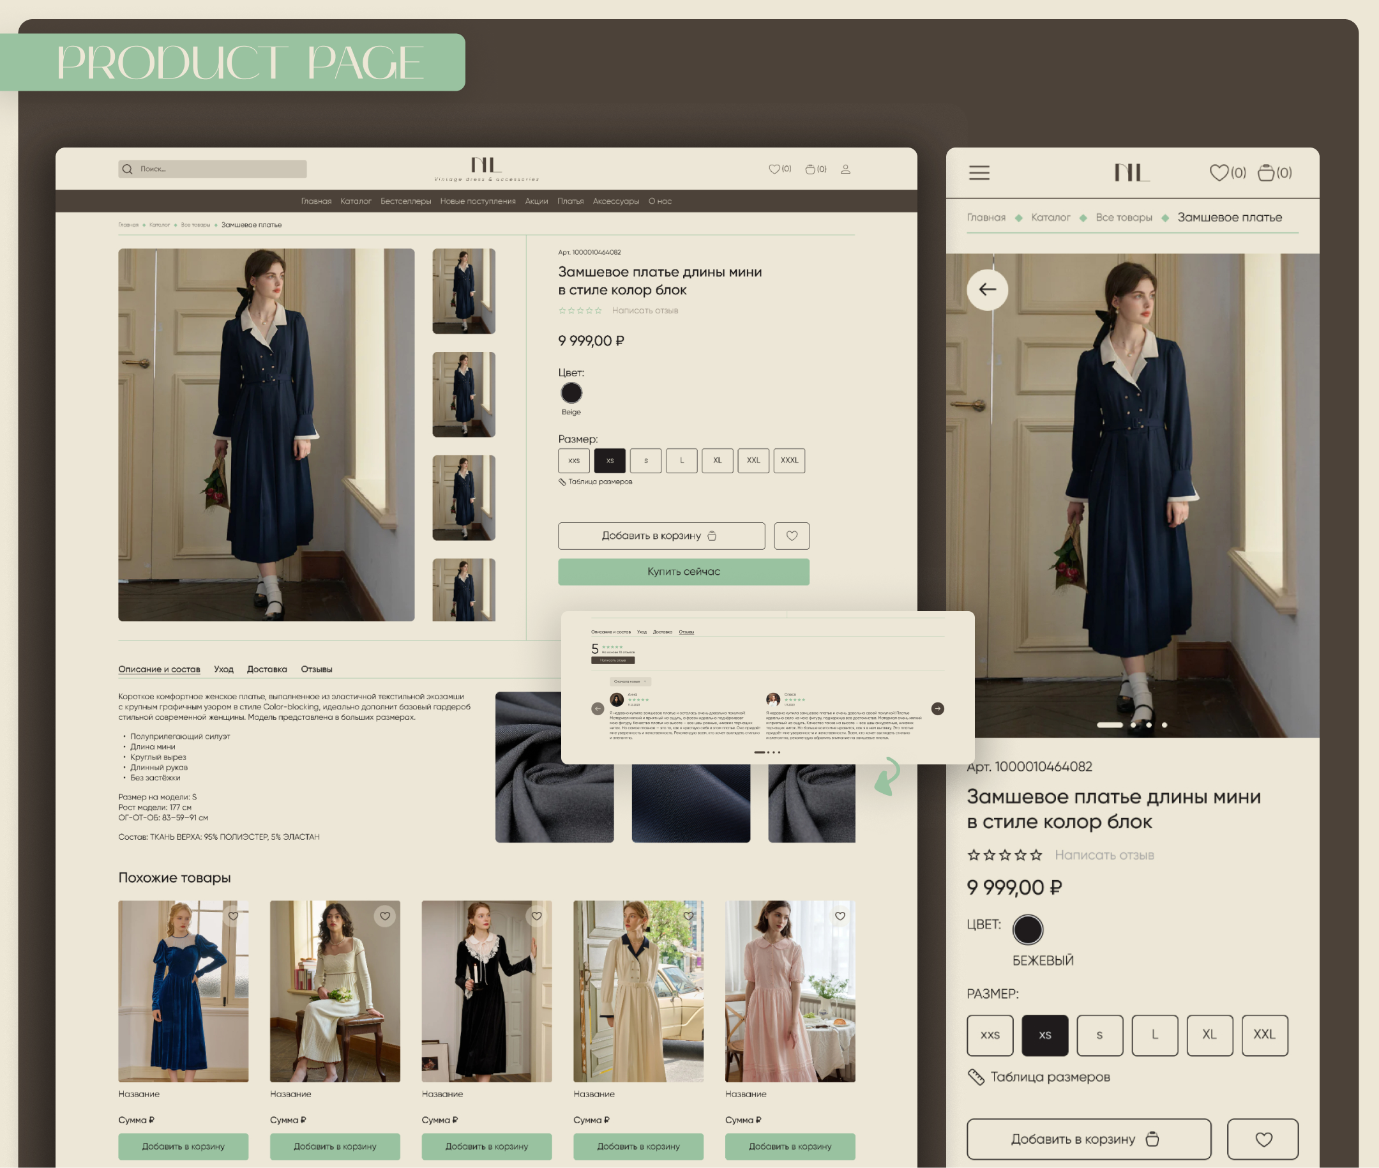
Task: Click the green Купить сейчас button
Action: point(684,572)
